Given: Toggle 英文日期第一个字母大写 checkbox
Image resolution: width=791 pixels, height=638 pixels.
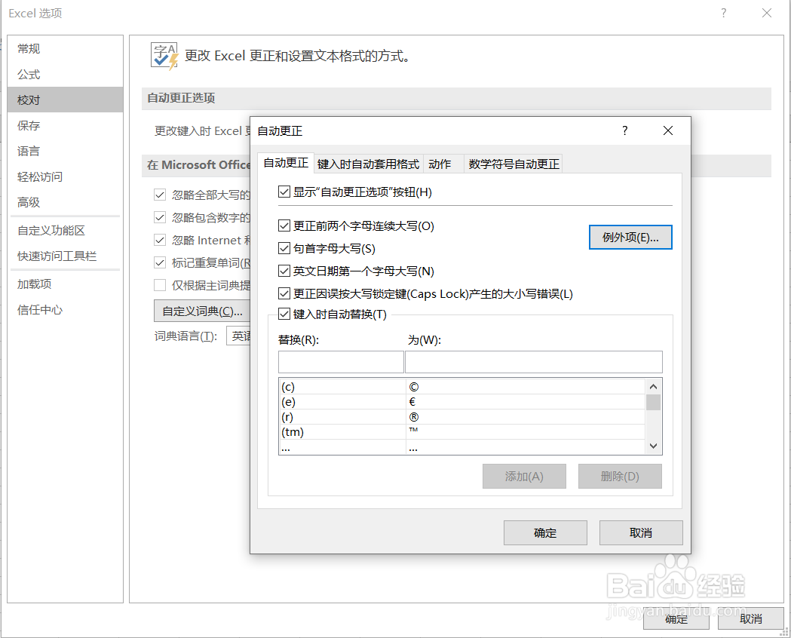Looking at the screenshot, I should pyautogui.click(x=284, y=271).
